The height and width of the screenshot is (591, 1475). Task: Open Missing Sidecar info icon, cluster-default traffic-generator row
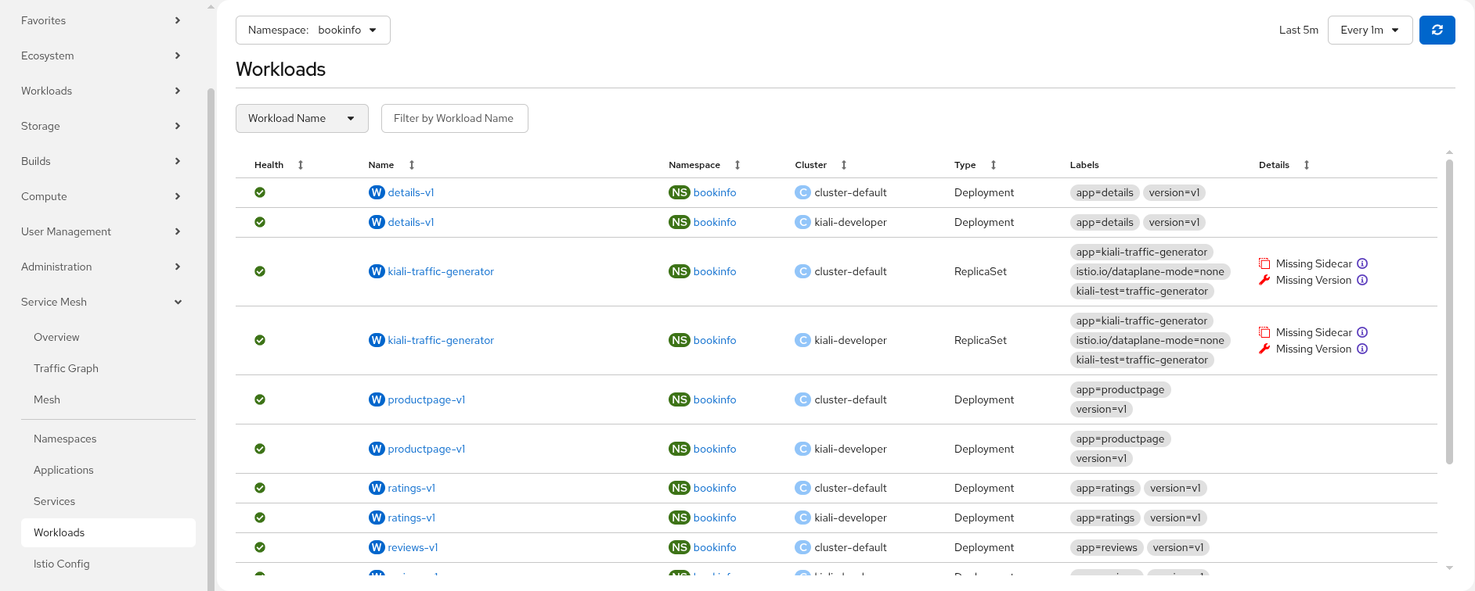[1362, 263]
